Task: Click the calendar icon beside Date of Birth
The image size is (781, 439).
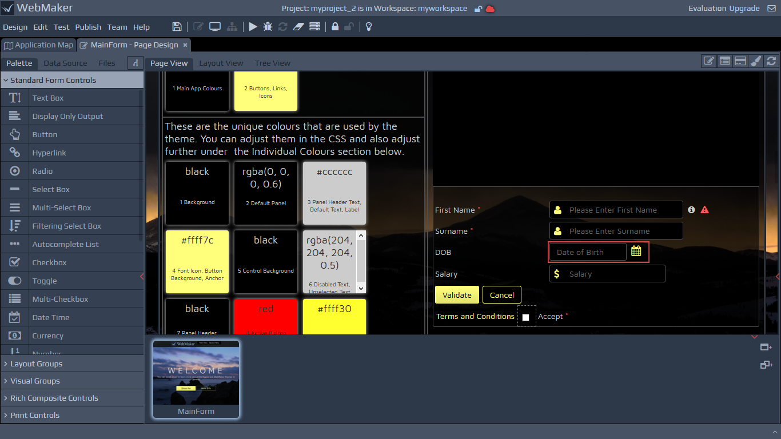Action: (x=636, y=251)
